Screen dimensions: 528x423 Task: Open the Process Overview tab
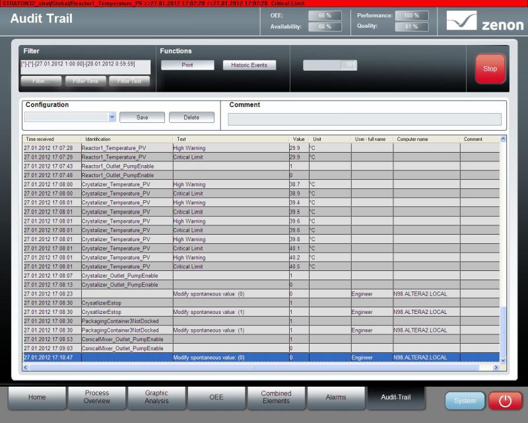click(97, 397)
